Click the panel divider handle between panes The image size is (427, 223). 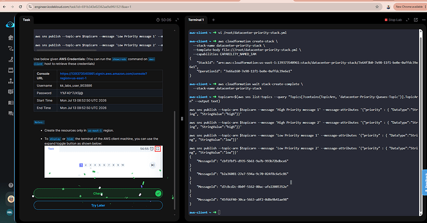point(182,118)
